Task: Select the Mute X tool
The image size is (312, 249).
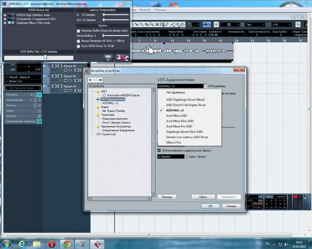Action: [x=157, y=24]
